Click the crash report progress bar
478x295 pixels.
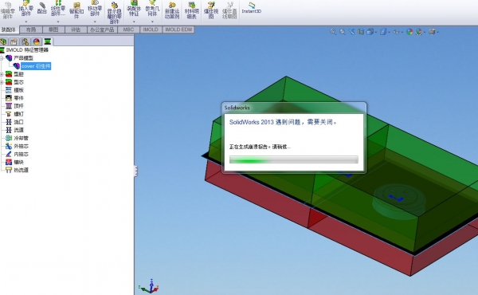pyautogui.click(x=293, y=159)
